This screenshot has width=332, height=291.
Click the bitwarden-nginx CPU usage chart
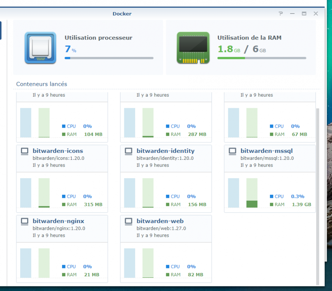26,263
